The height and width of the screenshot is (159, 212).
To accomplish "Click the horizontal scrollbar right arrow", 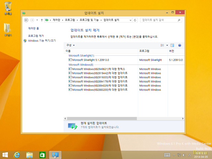I will point(183,119).
